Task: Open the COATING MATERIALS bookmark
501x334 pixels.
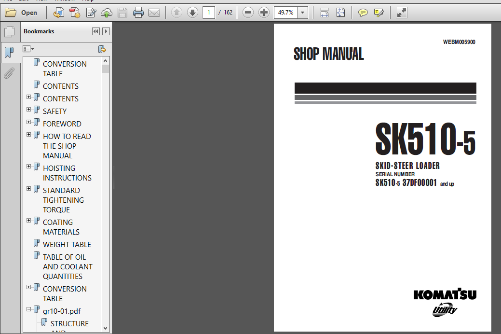Action: [x=61, y=227]
